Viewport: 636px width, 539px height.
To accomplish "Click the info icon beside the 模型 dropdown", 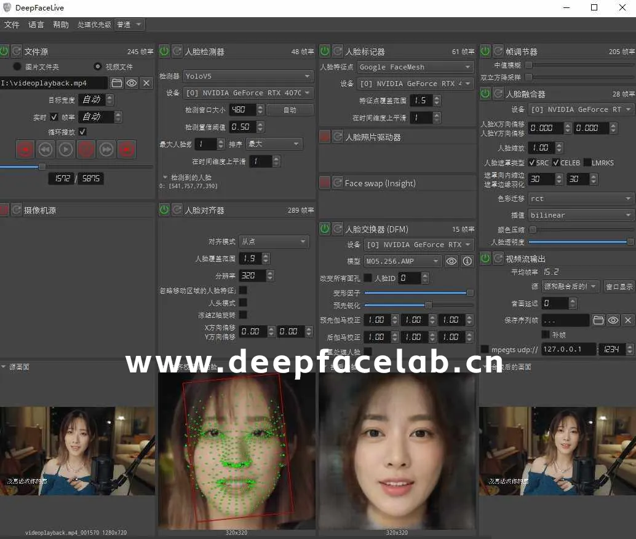I will coord(467,261).
